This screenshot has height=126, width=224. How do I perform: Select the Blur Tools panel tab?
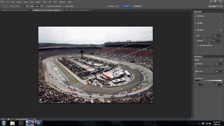198,12
